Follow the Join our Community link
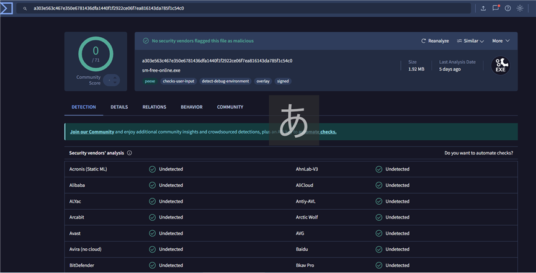This screenshot has width=536, height=273. point(92,132)
